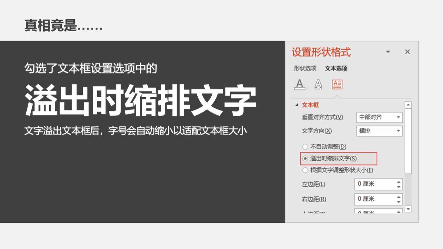Click the line 勾选了文本框设置选项中的

click(x=90, y=69)
